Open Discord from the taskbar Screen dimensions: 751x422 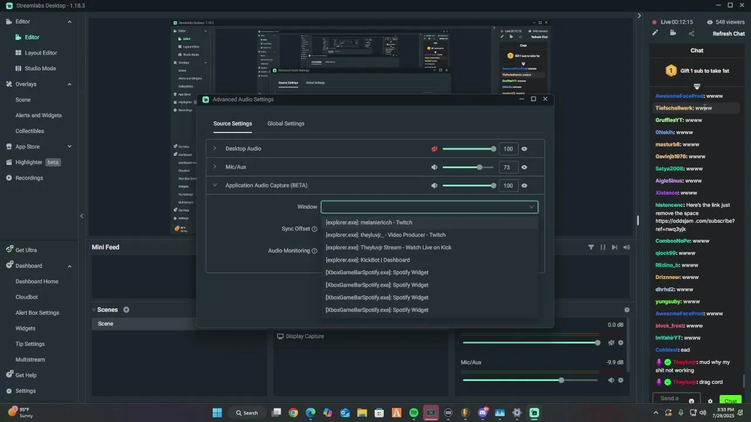pos(483,413)
